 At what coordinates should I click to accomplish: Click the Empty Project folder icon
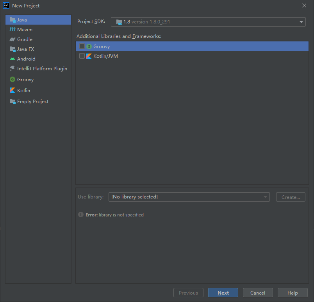[x=12, y=102]
